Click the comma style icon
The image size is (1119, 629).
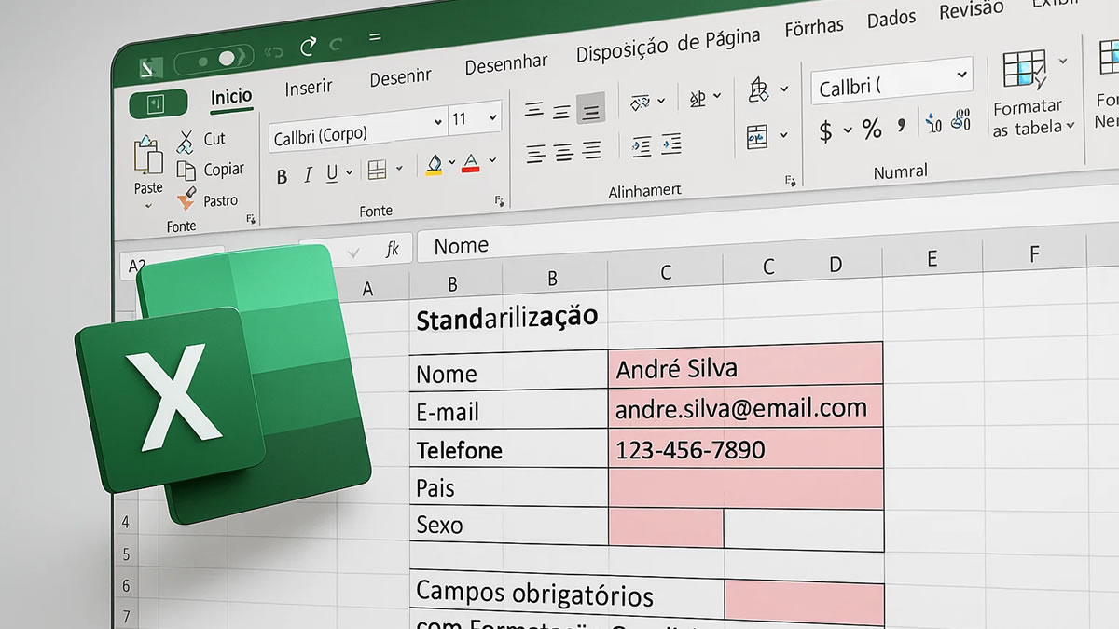pyautogui.click(x=902, y=127)
